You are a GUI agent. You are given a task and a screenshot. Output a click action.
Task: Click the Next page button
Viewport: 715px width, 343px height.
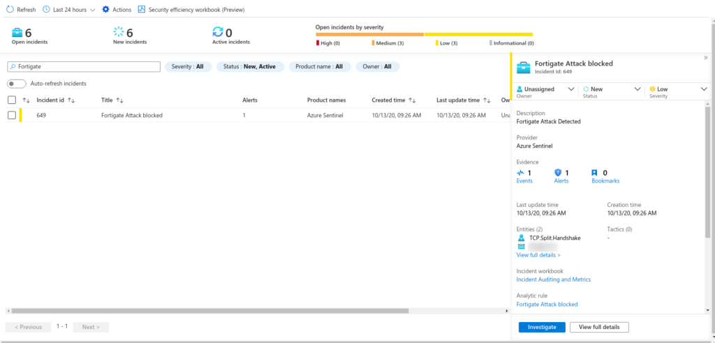[x=91, y=327]
